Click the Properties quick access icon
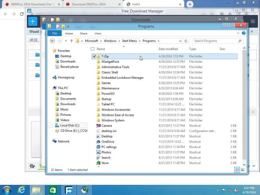 (x=58, y=26)
